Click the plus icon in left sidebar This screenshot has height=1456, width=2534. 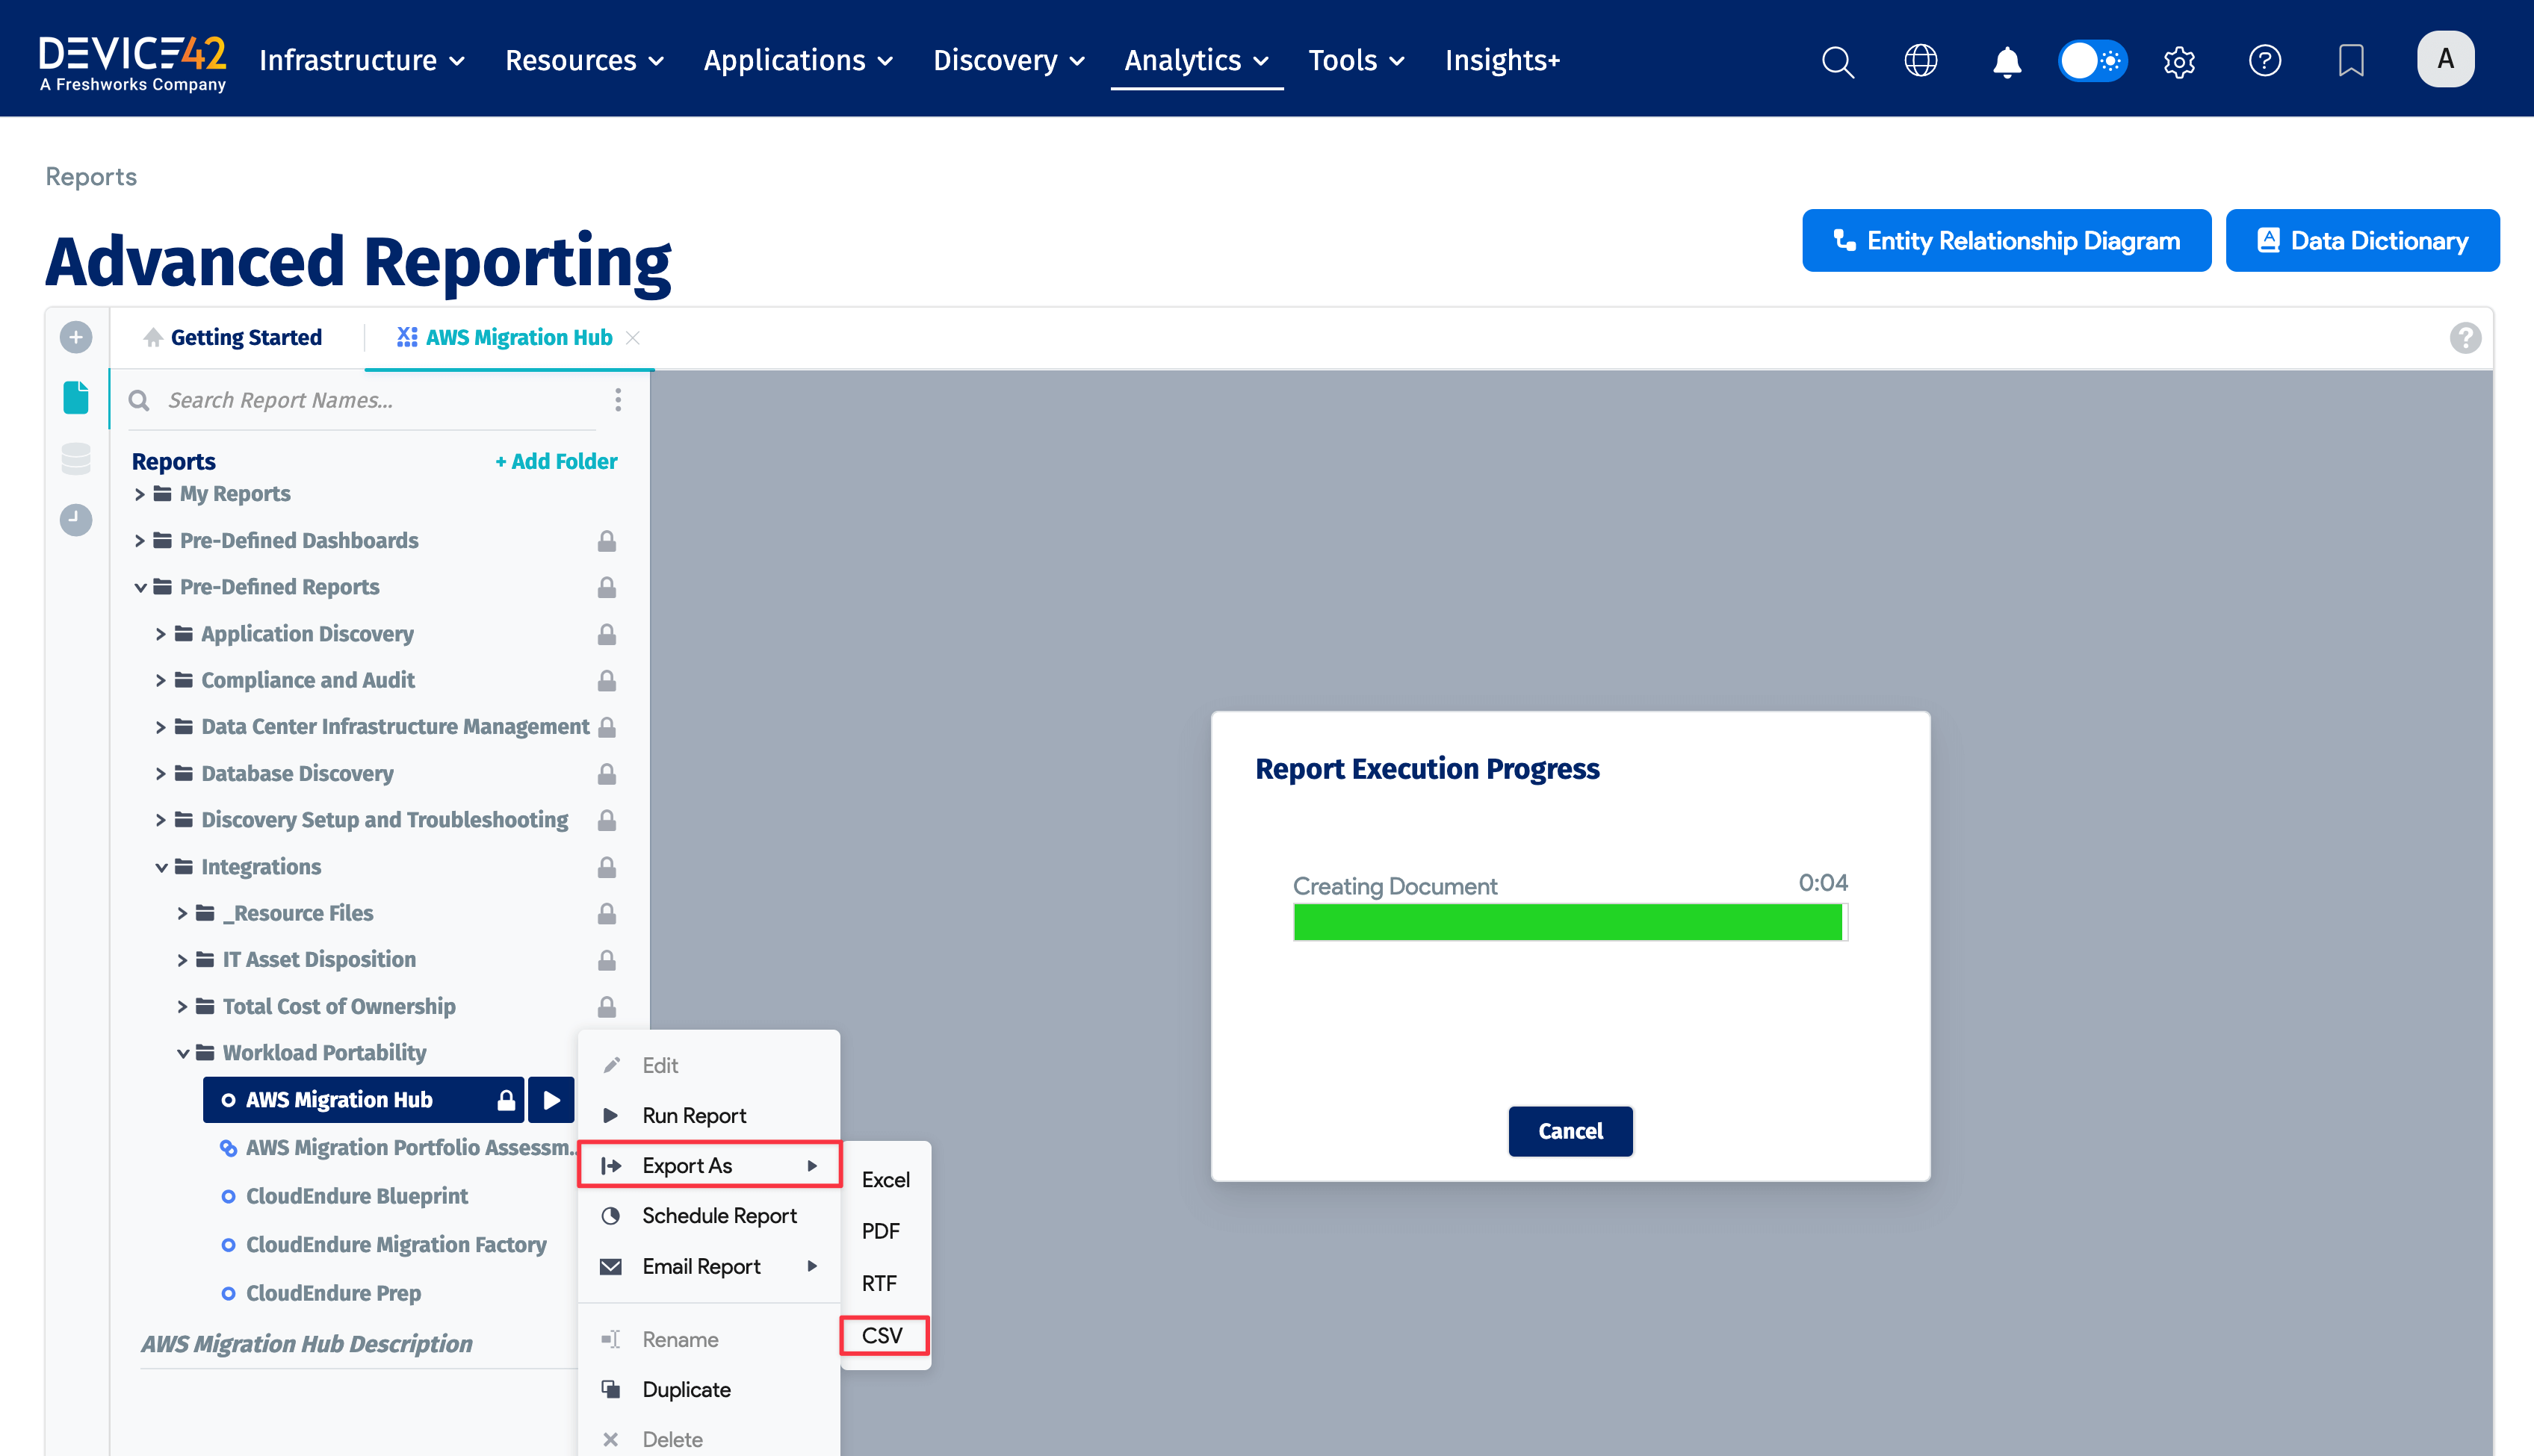click(x=76, y=337)
